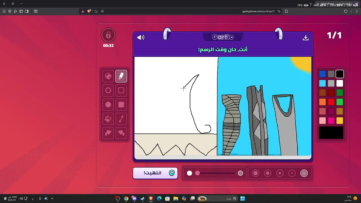Pick the light gray color swatch
Screen dimensions: 361x203
coord(331,83)
